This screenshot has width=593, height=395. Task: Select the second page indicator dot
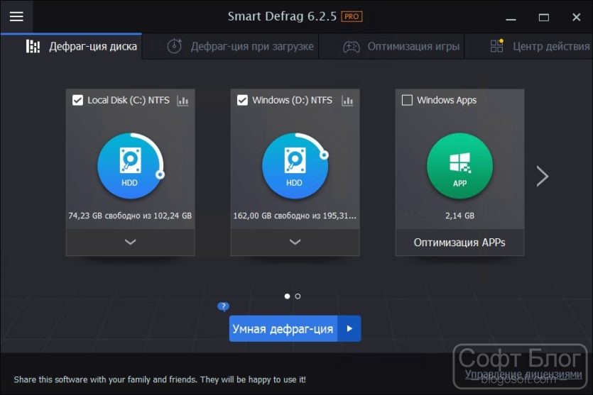click(x=298, y=296)
